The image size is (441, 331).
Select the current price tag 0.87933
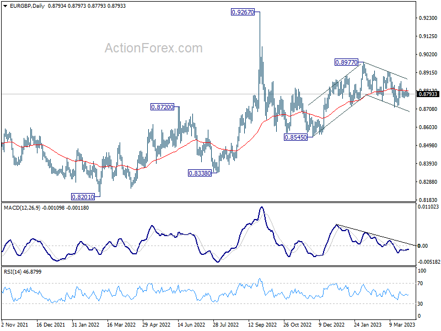click(x=428, y=94)
